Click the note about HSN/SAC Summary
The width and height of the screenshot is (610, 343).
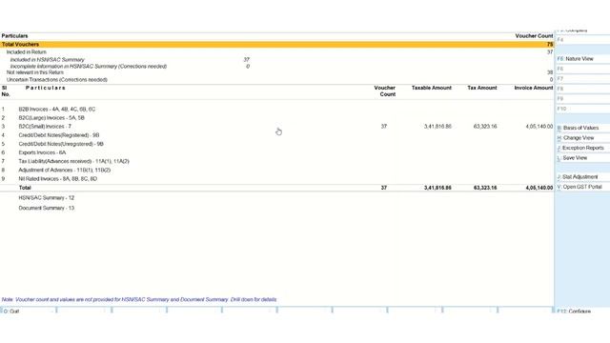pos(139,300)
